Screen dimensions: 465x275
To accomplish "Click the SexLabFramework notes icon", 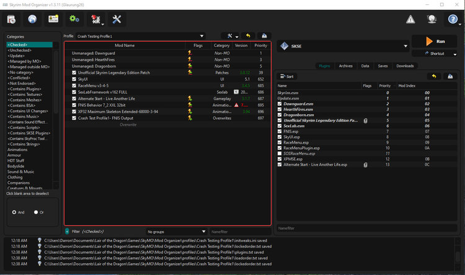I will point(236,92).
